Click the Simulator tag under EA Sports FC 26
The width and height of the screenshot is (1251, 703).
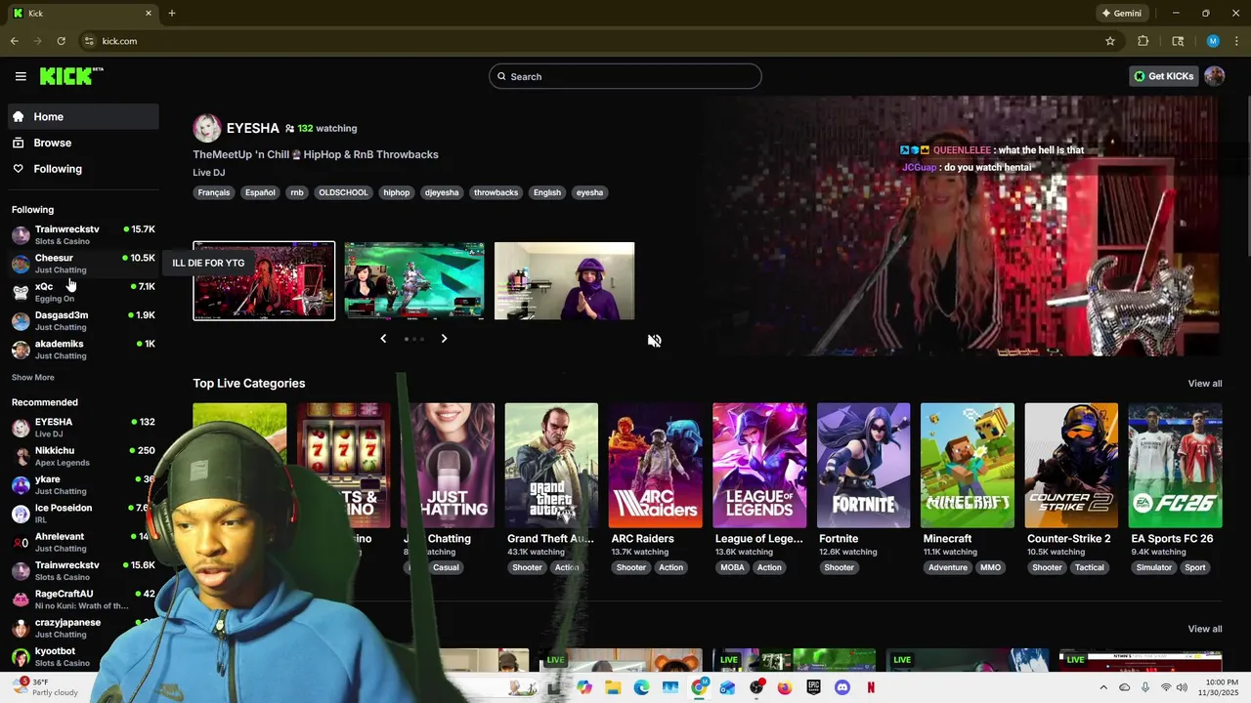coord(1153,567)
